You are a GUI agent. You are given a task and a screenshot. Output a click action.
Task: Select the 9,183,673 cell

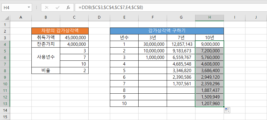181,51
